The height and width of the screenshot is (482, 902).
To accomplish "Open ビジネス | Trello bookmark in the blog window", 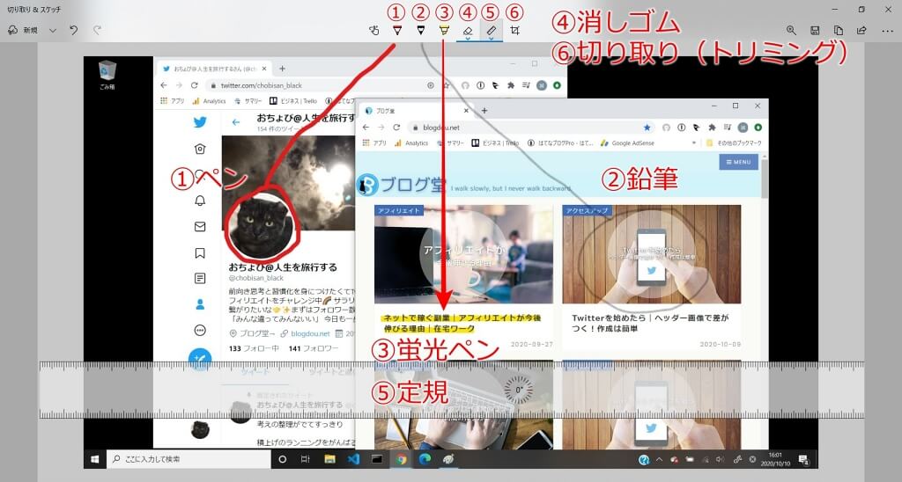I will point(495,143).
